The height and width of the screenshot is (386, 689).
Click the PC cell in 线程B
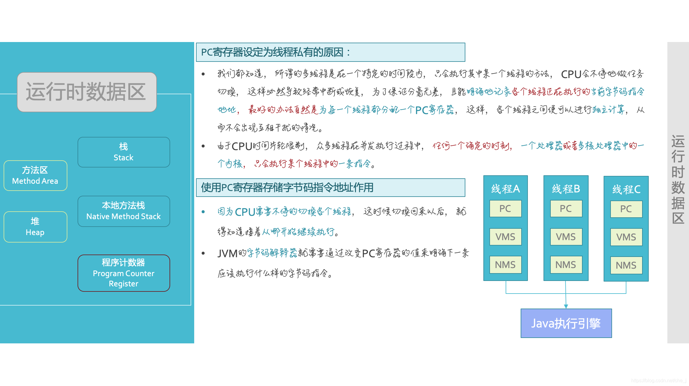coord(566,209)
